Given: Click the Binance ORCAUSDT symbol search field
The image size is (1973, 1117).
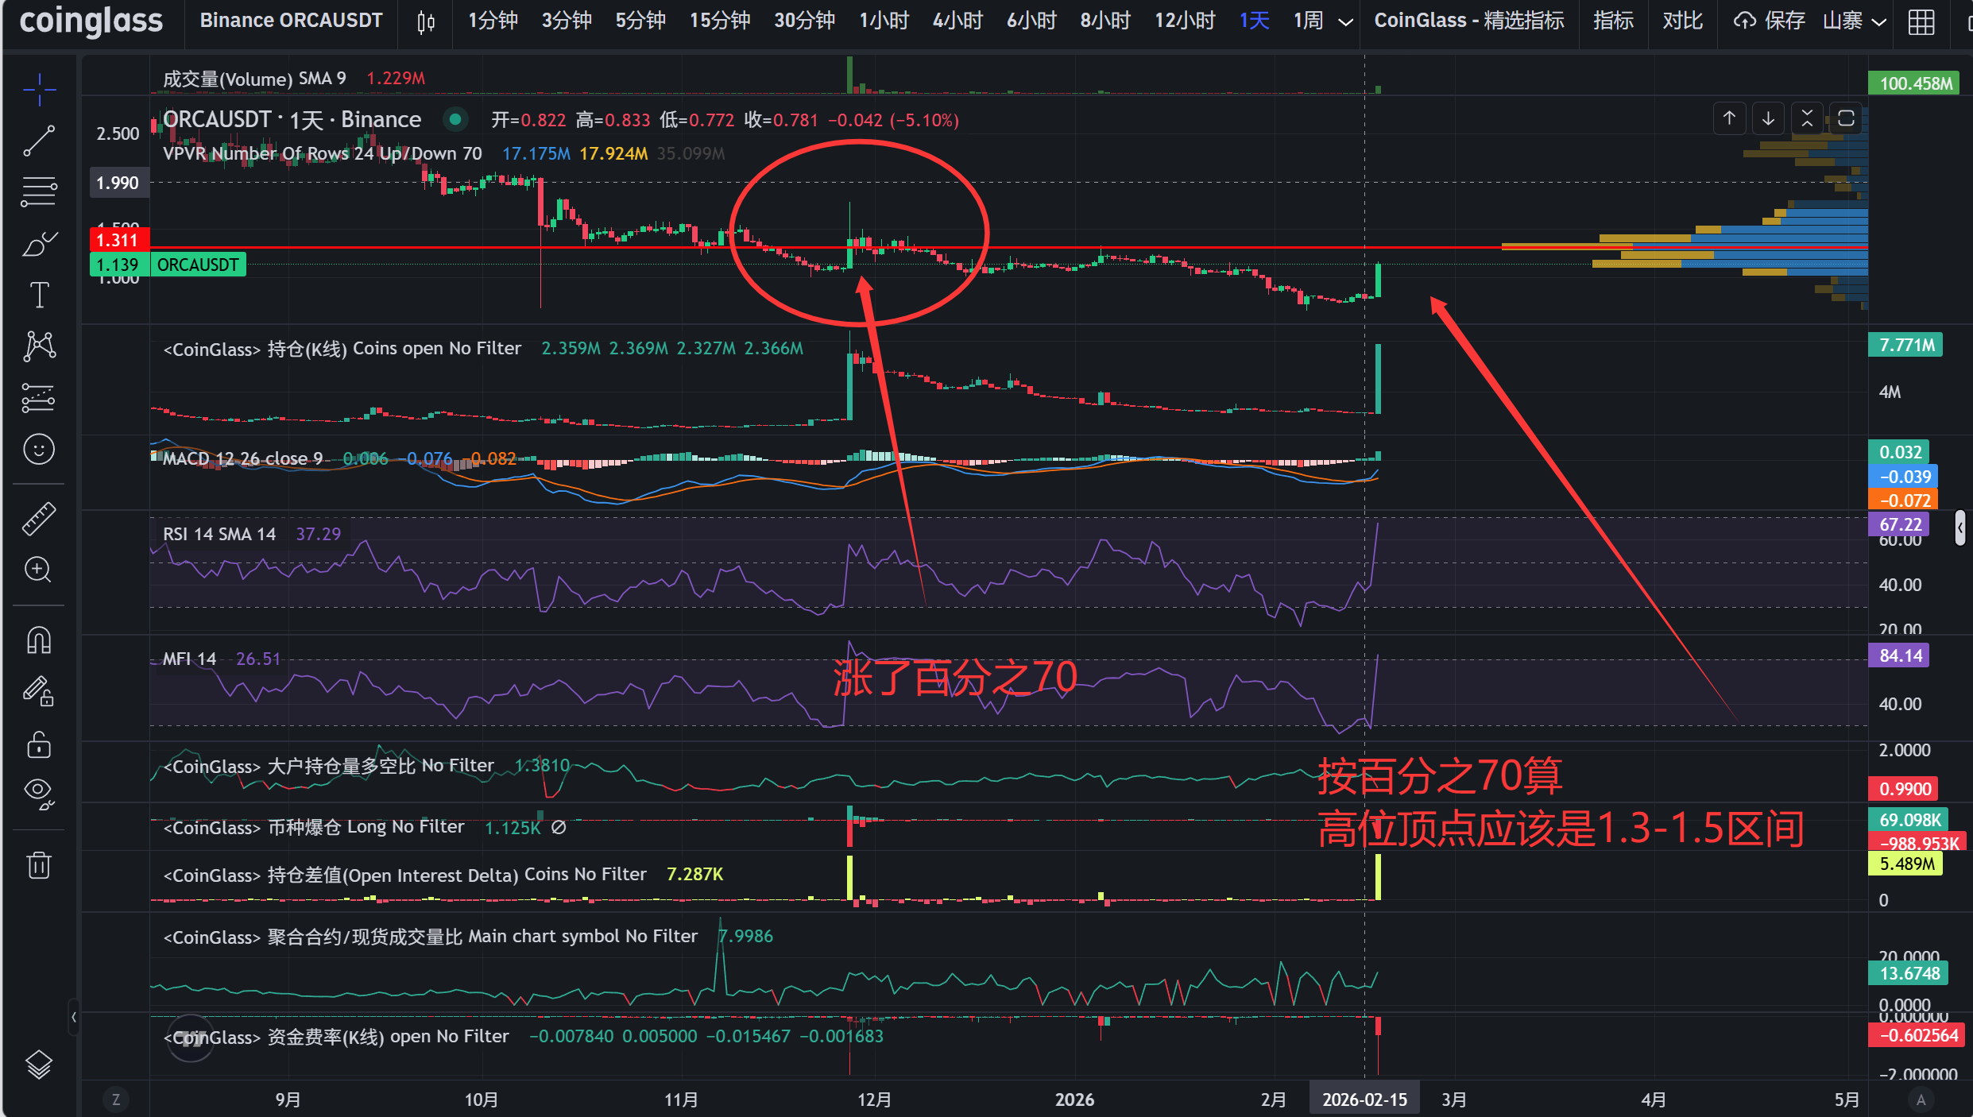Looking at the screenshot, I should point(291,21).
